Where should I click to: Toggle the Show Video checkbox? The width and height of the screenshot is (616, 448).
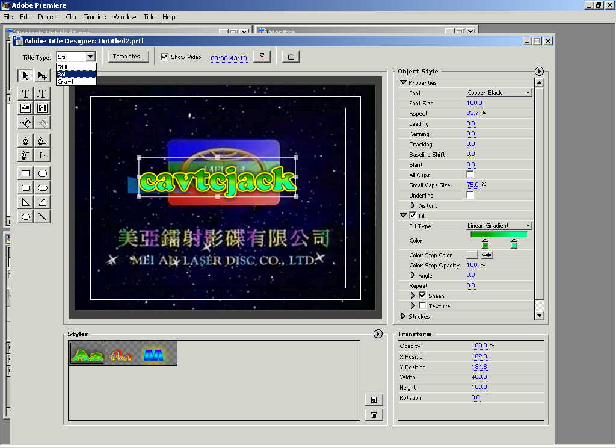coord(164,57)
